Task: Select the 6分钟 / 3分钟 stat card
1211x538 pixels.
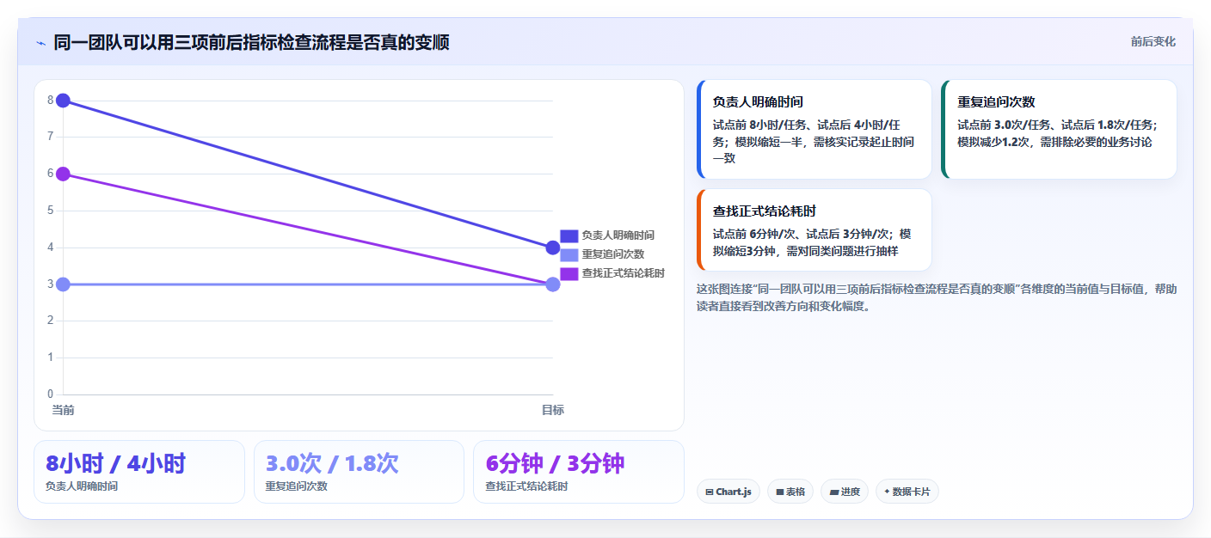Action: click(x=579, y=472)
